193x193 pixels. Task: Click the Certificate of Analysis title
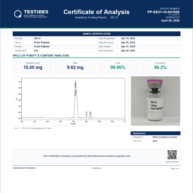pyautogui.click(x=96, y=12)
